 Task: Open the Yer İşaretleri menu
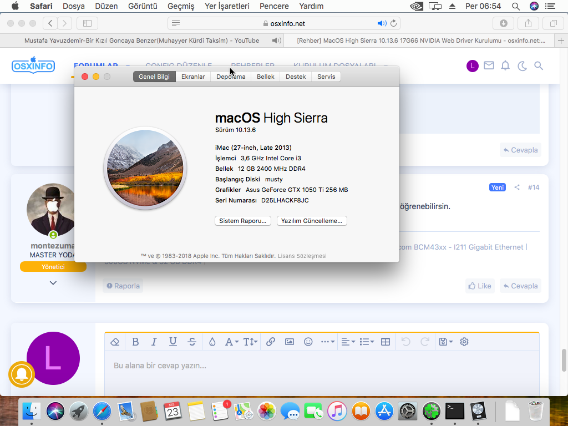[x=227, y=6]
